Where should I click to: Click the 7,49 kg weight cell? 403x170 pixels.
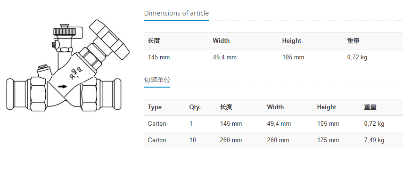pyautogui.click(x=374, y=140)
